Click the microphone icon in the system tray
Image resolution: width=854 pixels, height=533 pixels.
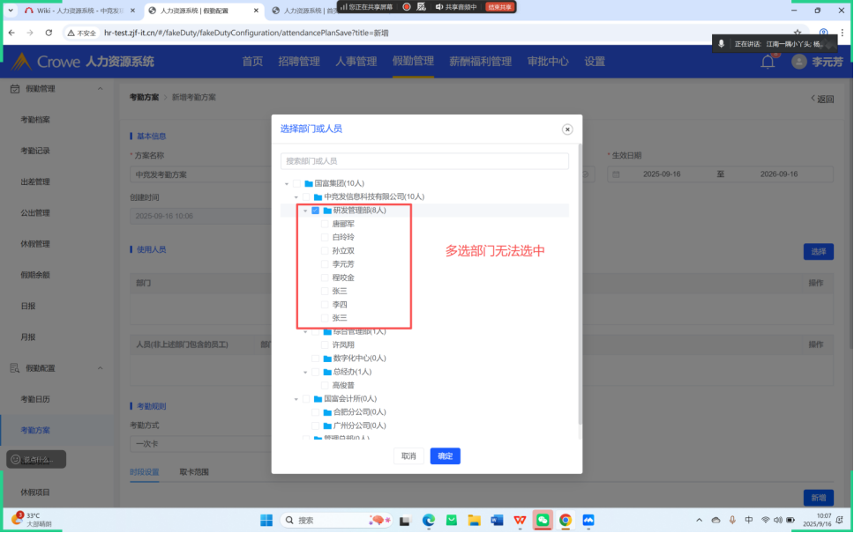(x=732, y=521)
